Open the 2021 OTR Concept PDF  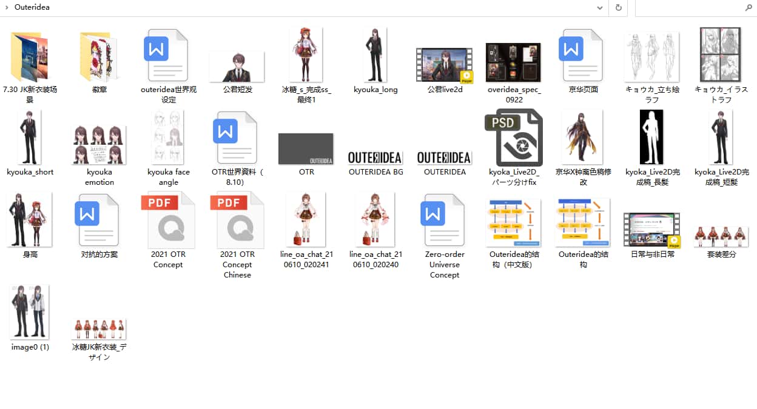[168, 221]
